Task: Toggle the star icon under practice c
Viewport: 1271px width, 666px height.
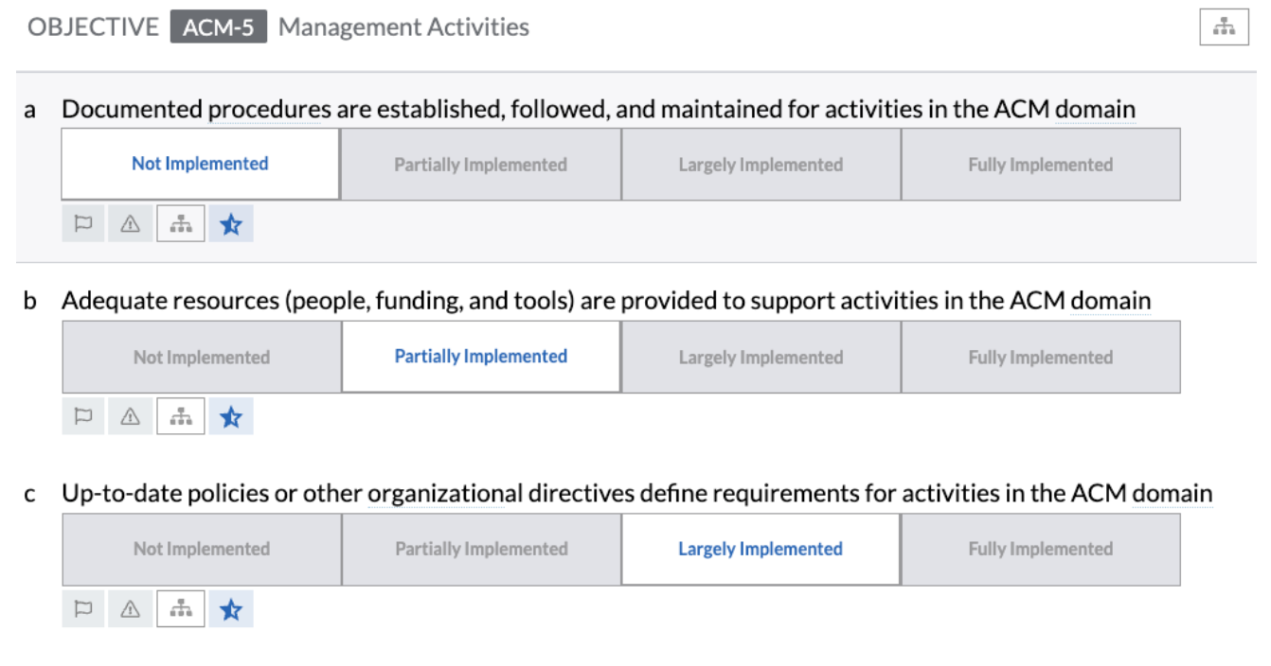Action: coord(231,610)
